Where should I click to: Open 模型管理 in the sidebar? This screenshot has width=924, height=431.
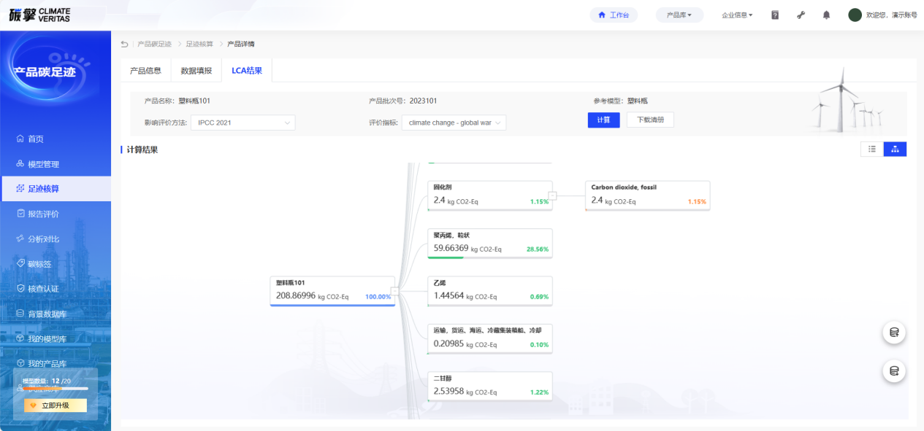coord(43,164)
